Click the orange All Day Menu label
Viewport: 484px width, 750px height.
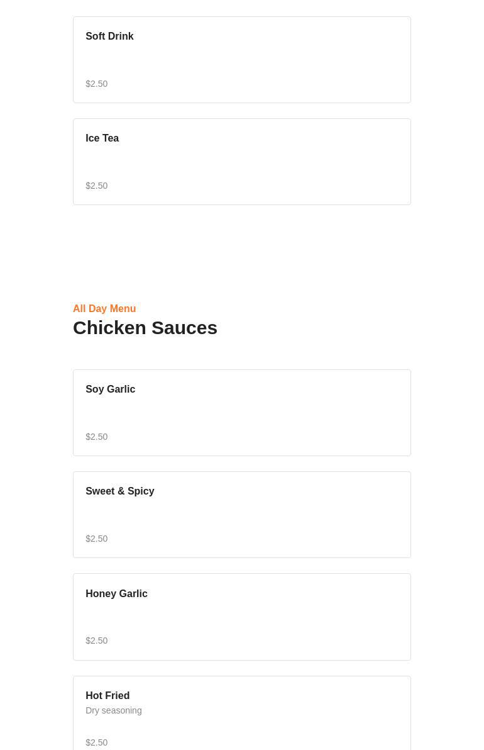click(104, 308)
